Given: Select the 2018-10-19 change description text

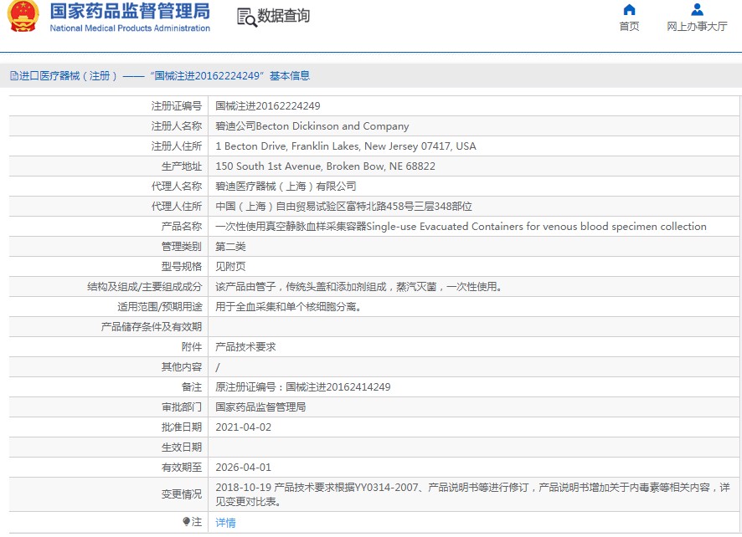Looking at the screenshot, I should (472, 494).
